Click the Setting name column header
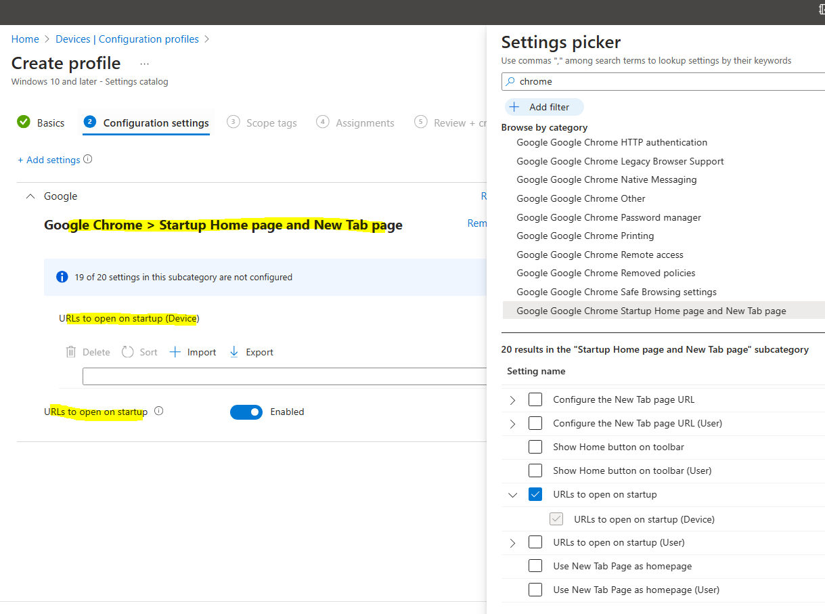The height and width of the screenshot is (614, 825). [536, 371]
